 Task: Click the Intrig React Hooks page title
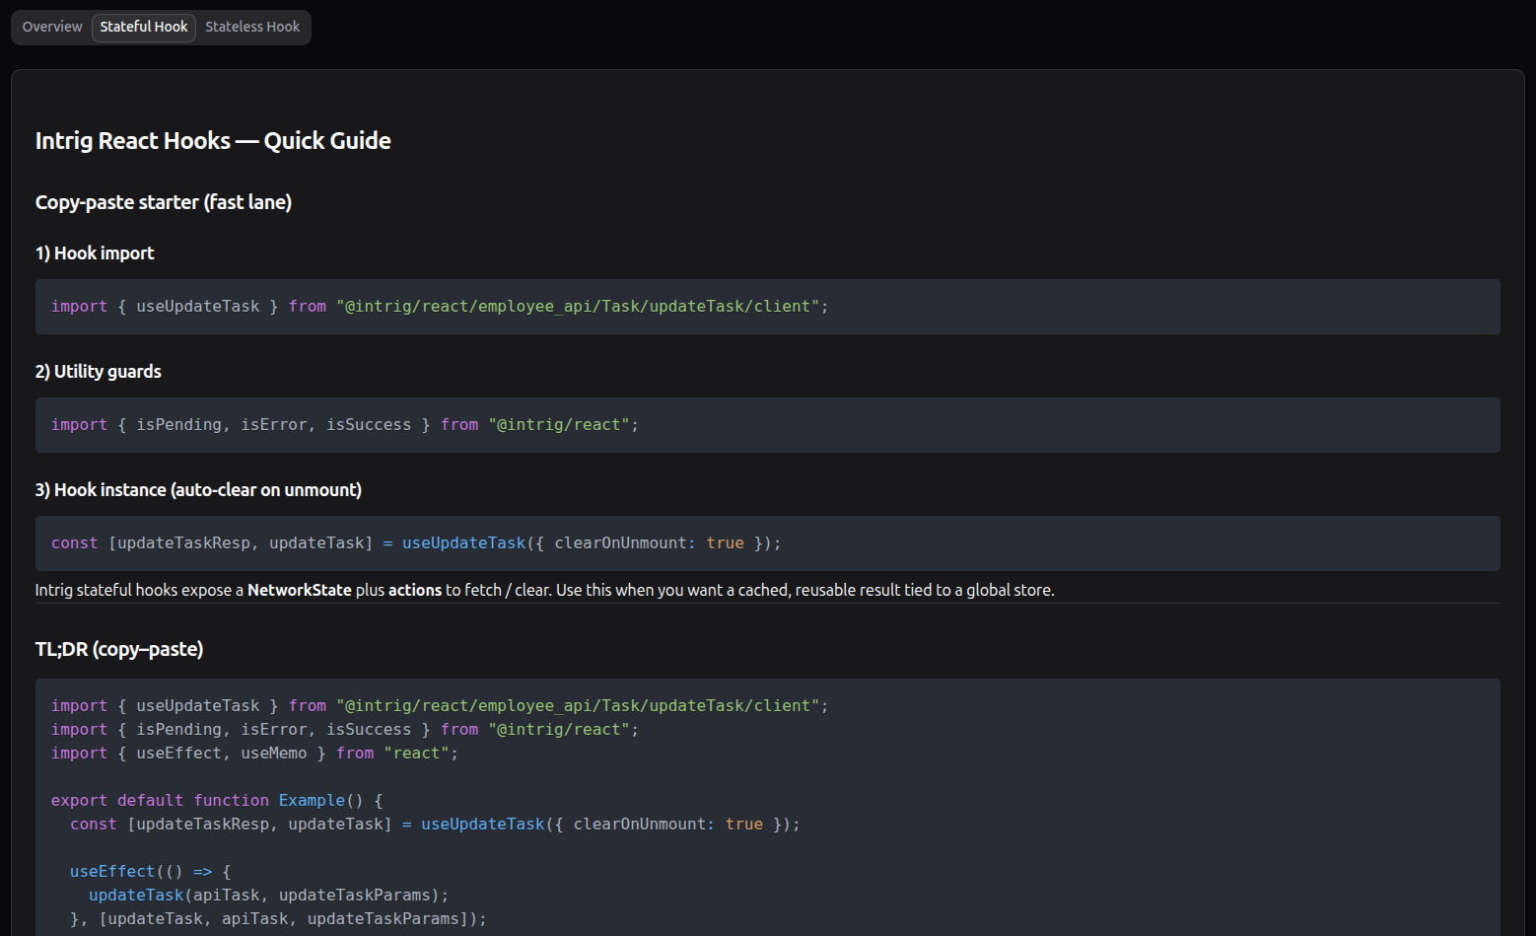213,140
